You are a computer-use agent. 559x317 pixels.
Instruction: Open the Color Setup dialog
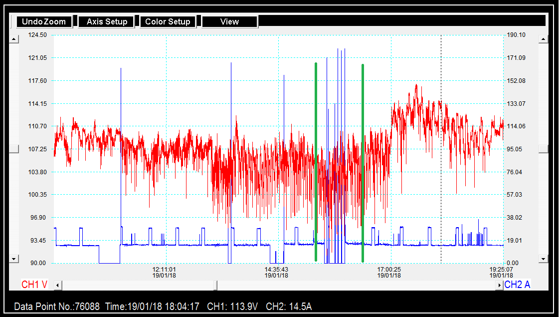click(x=168, y=21)
